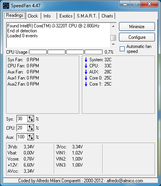Click the 'Found Intel(R) Core(TM) i3-3220T' log line

coord(53,26)
